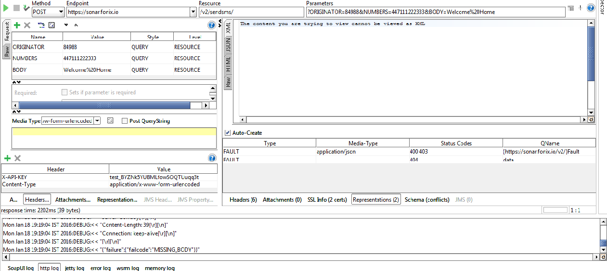This screenshot has width=607, height=271.
Task: Open the SSL Info (2 certs) tab
Action: (x=327, y=200)
